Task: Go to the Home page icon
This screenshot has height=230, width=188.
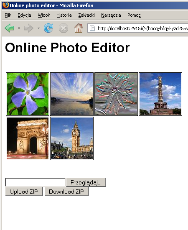Action: [79, 28]
